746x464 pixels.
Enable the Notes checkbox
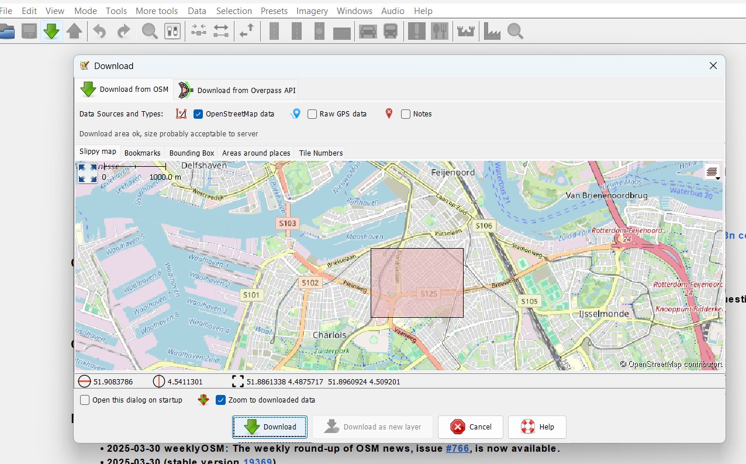(x=406, y=114)
